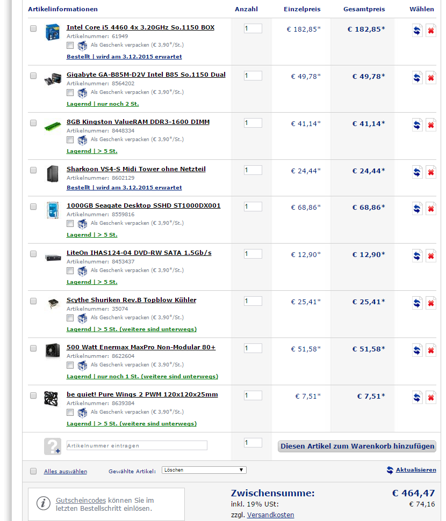
Task: Delete LiteOn DVD-RW from cart with X
Action: [x=431, y=256]
